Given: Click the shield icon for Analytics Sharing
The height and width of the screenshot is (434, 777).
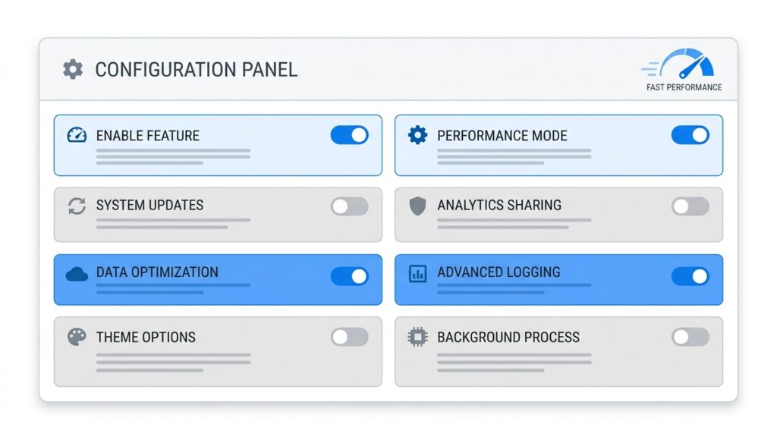Looking at the screenshot, I should [418, 206].
